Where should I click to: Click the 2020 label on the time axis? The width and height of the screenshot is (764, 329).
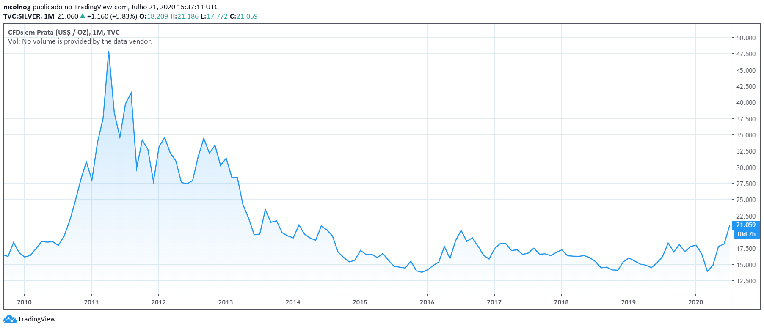[696, 302]
